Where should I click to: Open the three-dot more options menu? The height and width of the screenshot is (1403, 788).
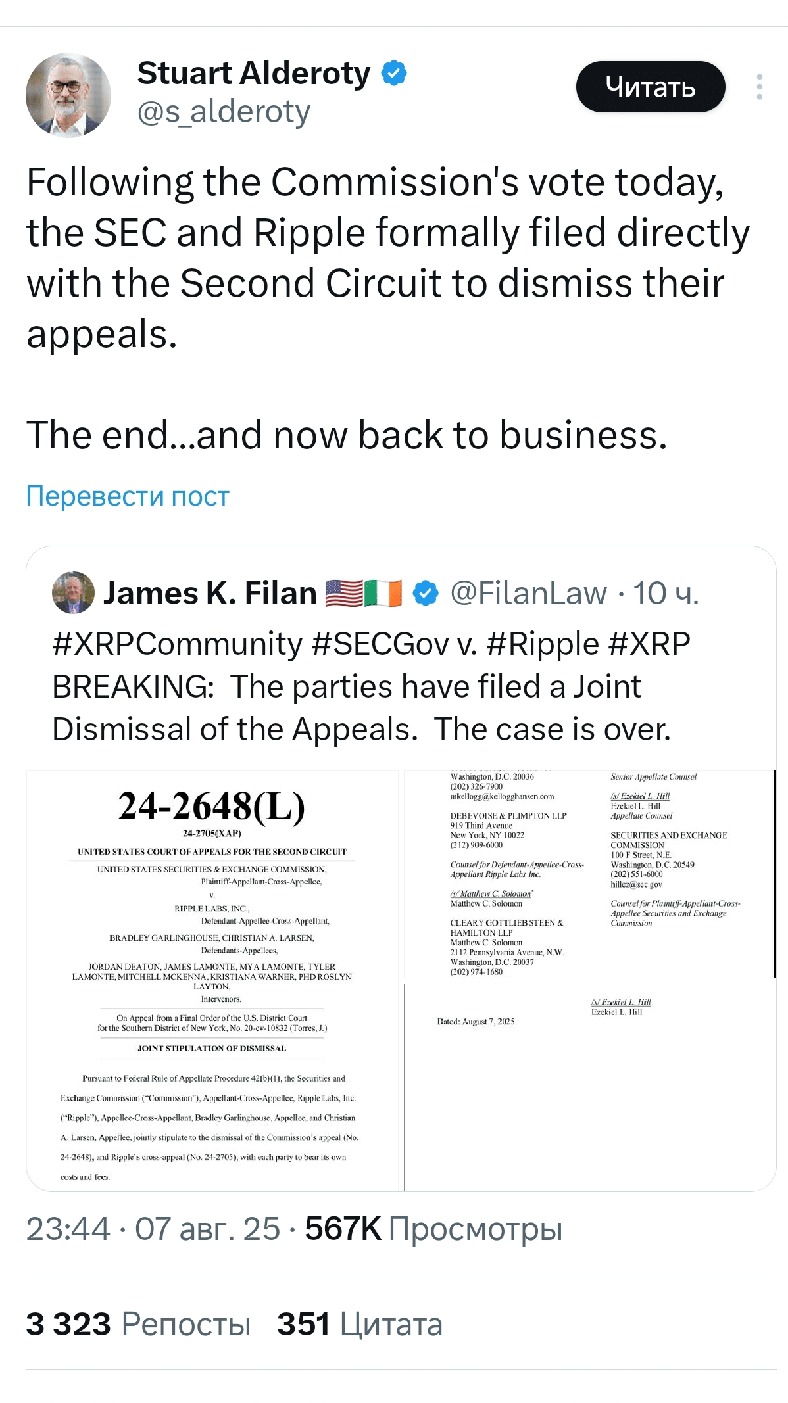tap(759, 87)
